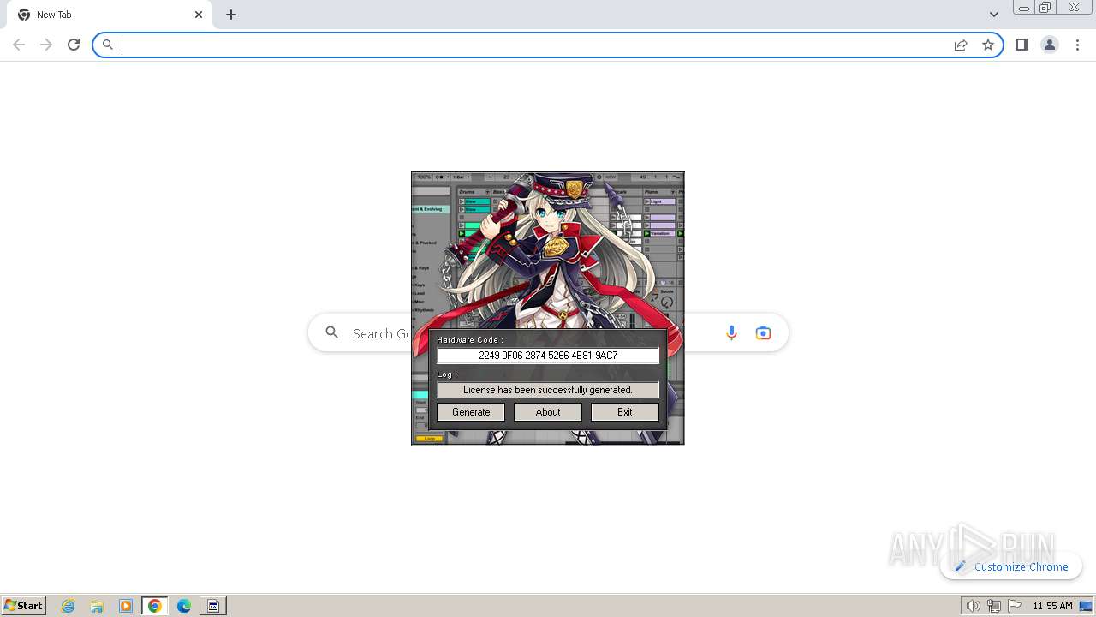Click the 11:55 AM clock
The width and height of the screenshot is (1096, 617).
[x=1052, y=606]
